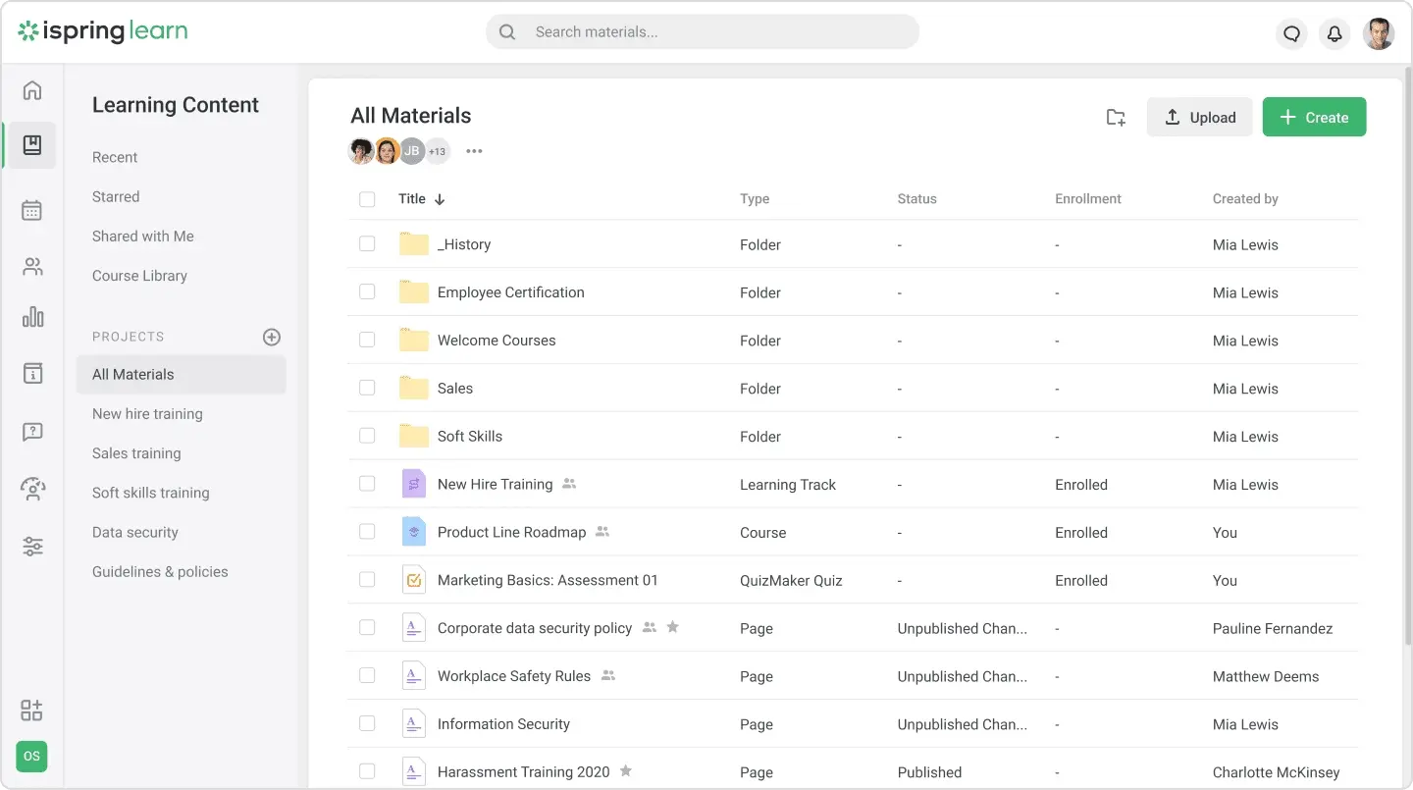Open the calendar icon in sidebar
The width and height of the screenshot is (1413, 790).
click(32, 210)
